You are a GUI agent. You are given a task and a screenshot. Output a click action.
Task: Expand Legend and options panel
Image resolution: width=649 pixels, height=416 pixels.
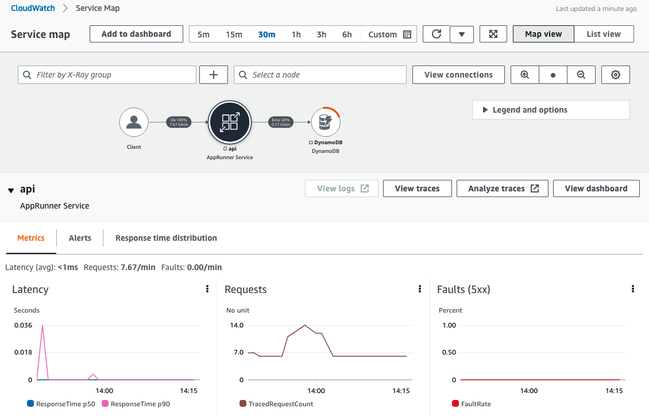[551, 110]
